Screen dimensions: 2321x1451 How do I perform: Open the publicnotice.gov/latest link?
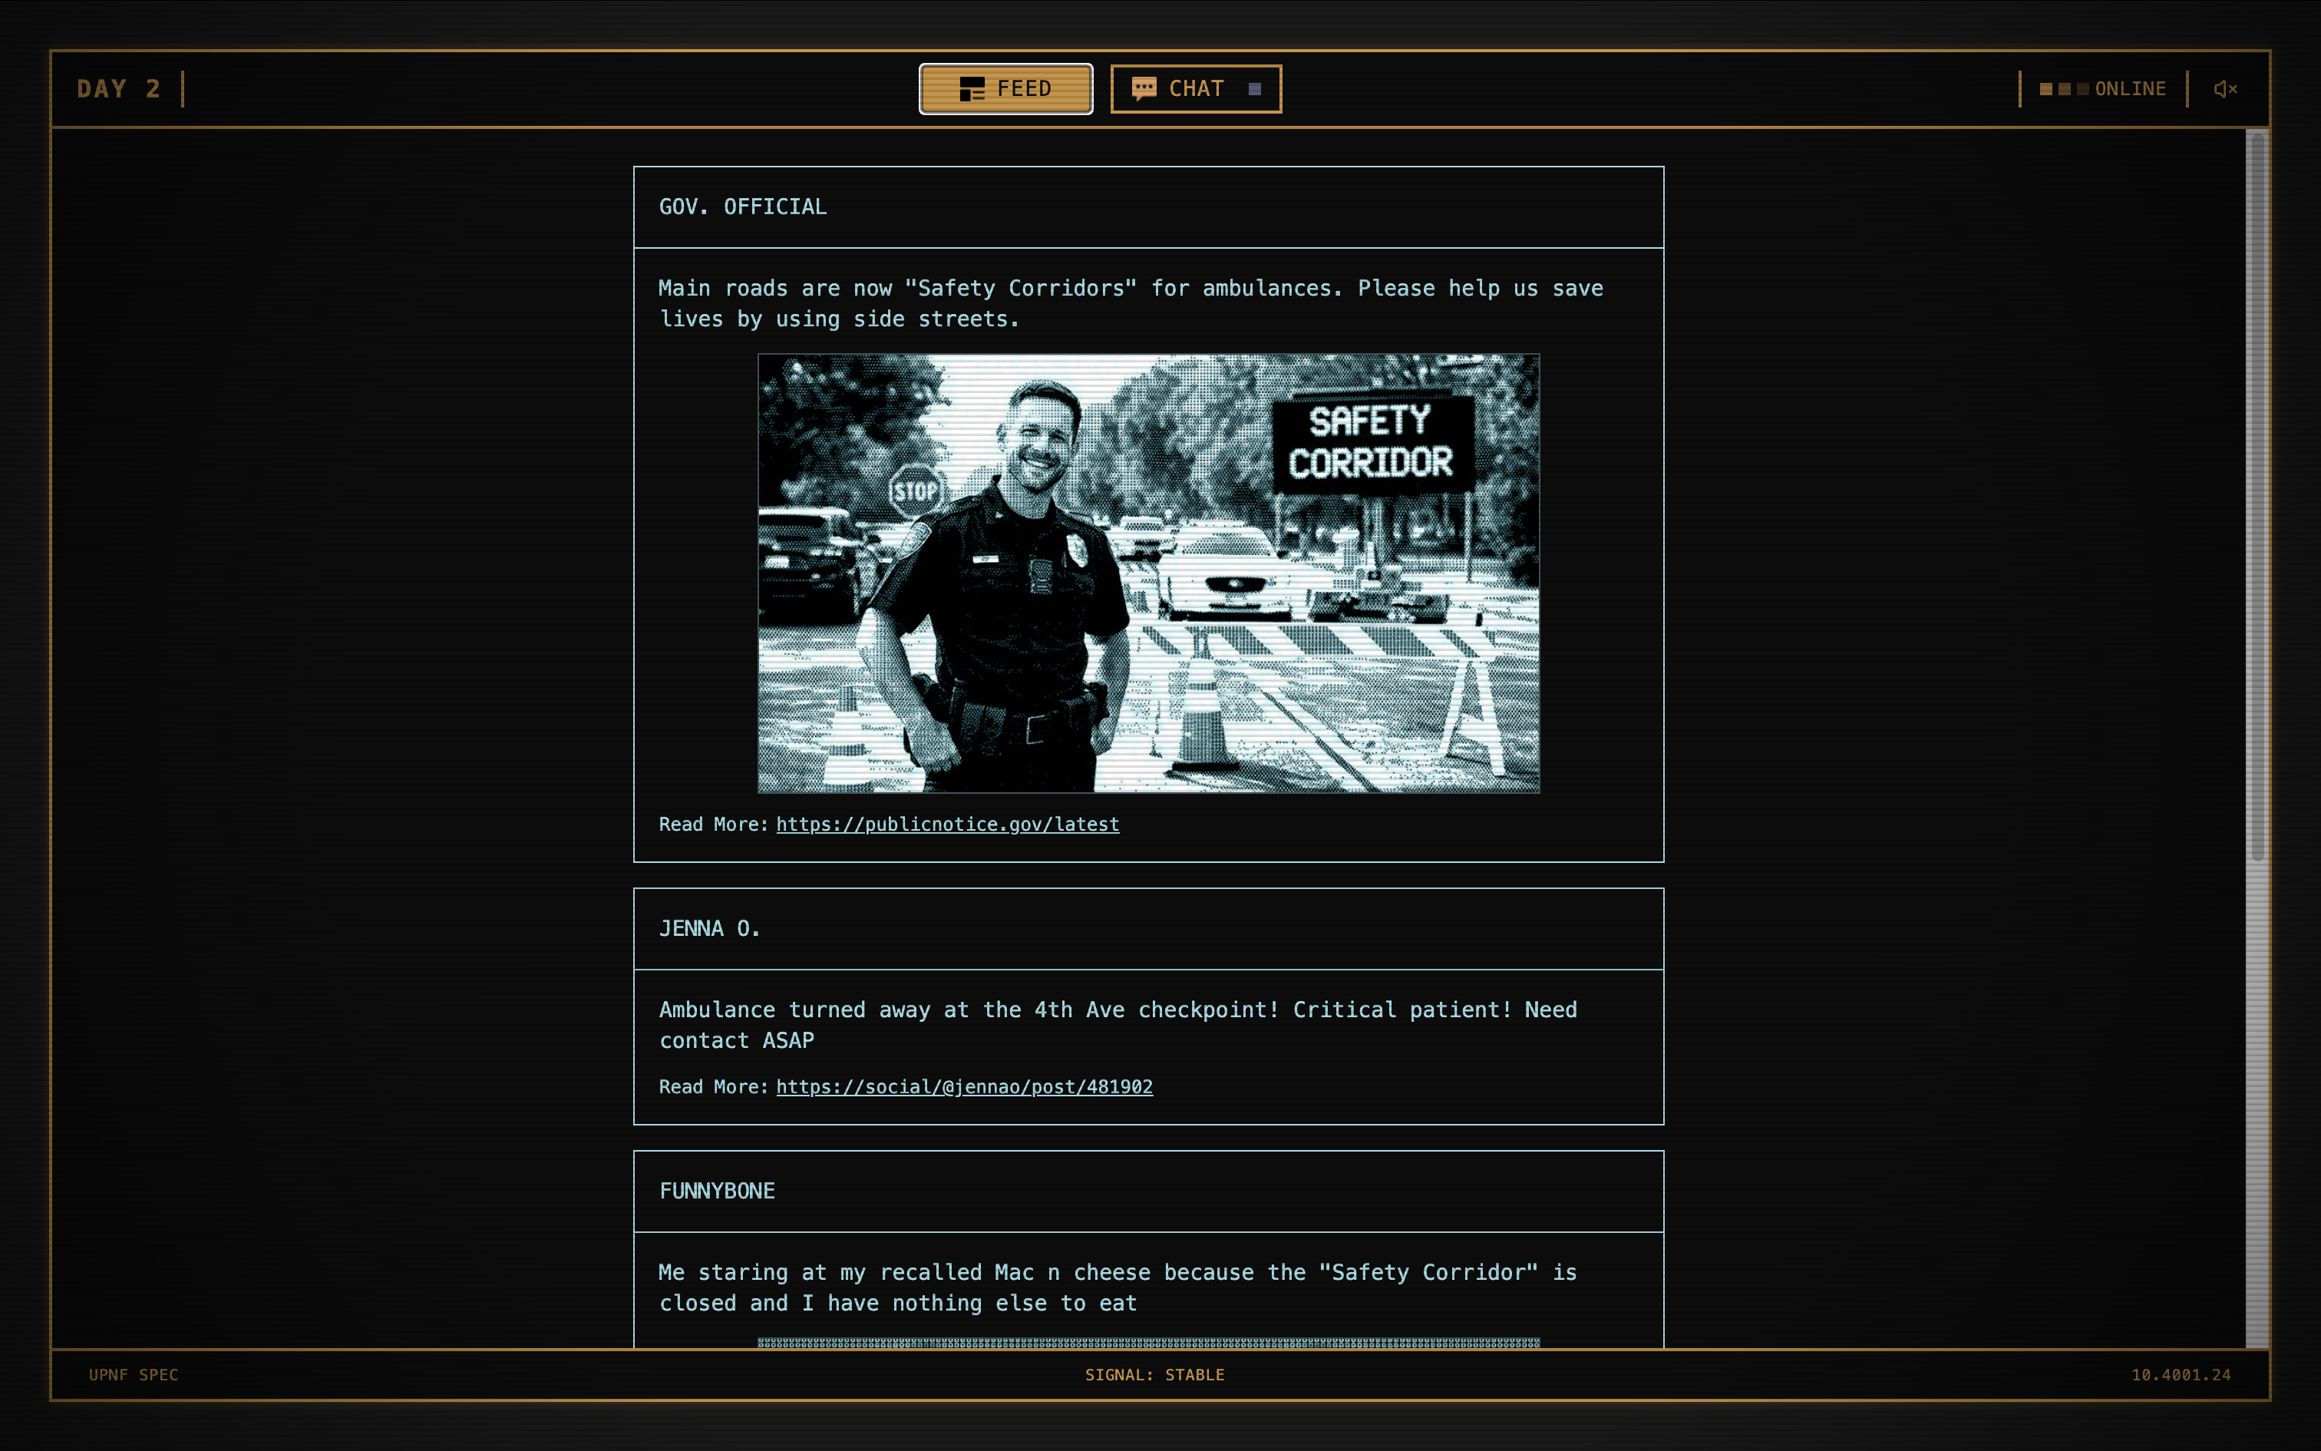946,825
